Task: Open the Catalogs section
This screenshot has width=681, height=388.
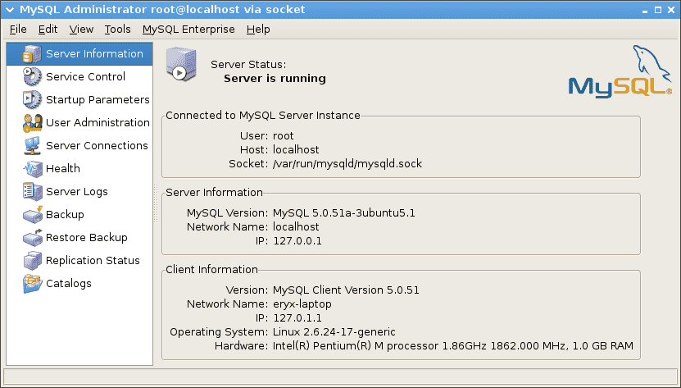Action: [x=79, y=284]
